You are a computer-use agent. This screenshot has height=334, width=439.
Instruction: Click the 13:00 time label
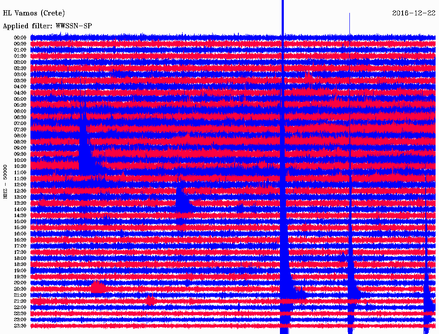tap(20, 197)
